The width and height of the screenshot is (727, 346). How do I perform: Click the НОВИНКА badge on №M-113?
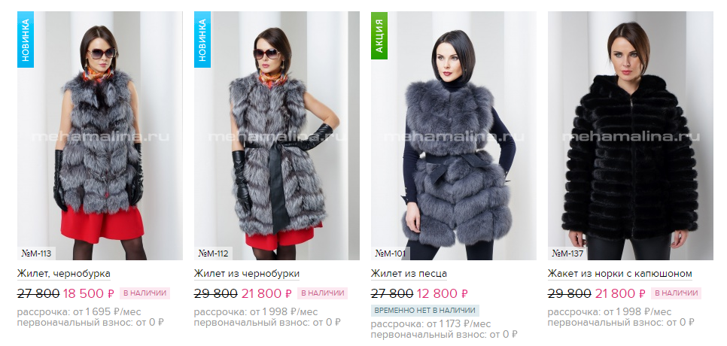(26, 39)
